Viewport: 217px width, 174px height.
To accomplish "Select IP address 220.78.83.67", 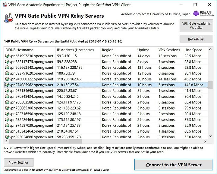I will [x=67, y=91].
